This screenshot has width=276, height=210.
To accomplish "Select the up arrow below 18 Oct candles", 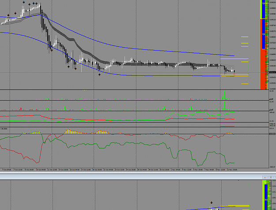I will coord(99,75).
